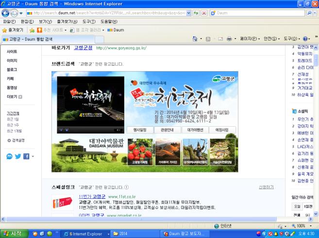This screenshot has height=238, width=319.
Task: Open the 즐겨찾기(A) menu
Action: (x=67, y=22)
